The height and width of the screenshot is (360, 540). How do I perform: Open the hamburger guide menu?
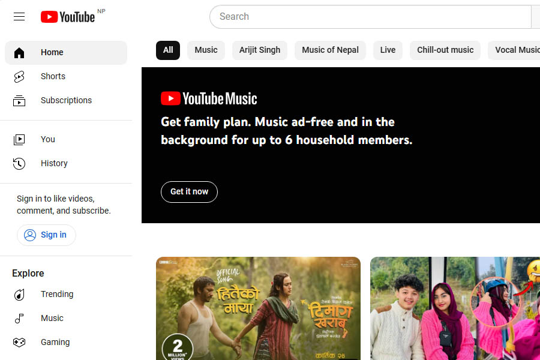tap(19, 17)
